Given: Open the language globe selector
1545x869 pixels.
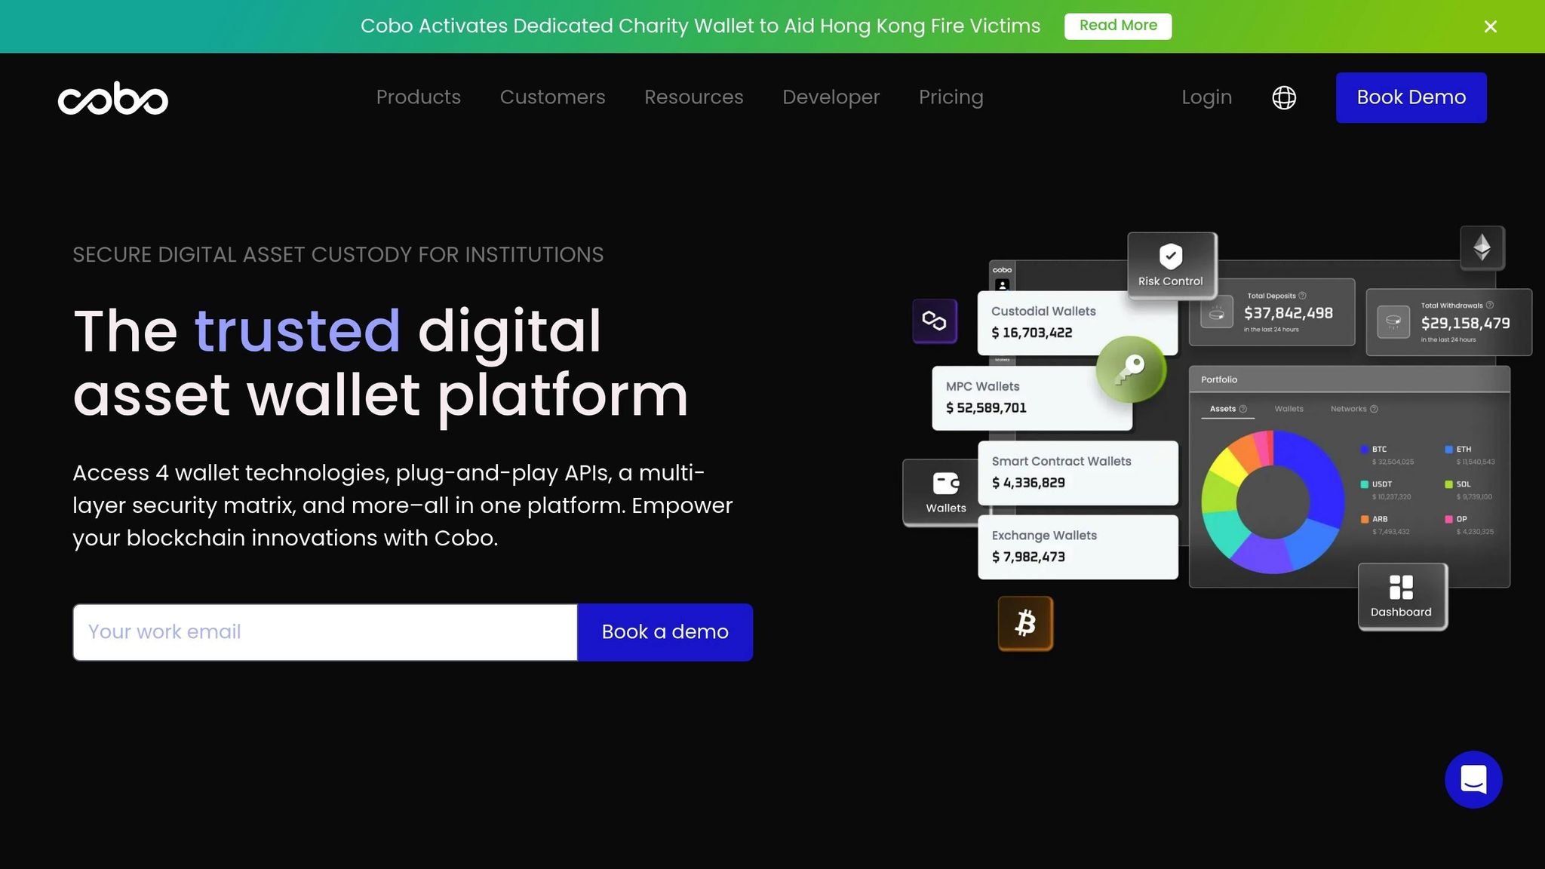Looking at the screenshot, I should (1283, 97).
